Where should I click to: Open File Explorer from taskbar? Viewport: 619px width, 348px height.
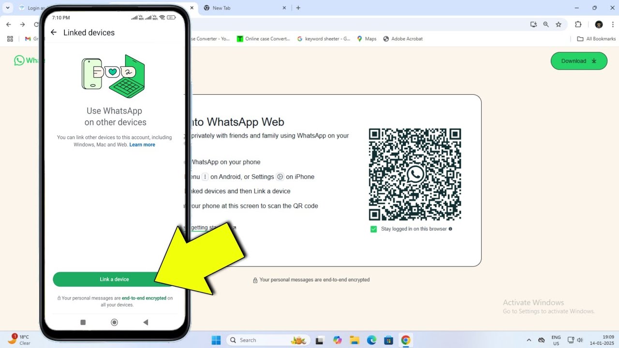coord(354,340)
